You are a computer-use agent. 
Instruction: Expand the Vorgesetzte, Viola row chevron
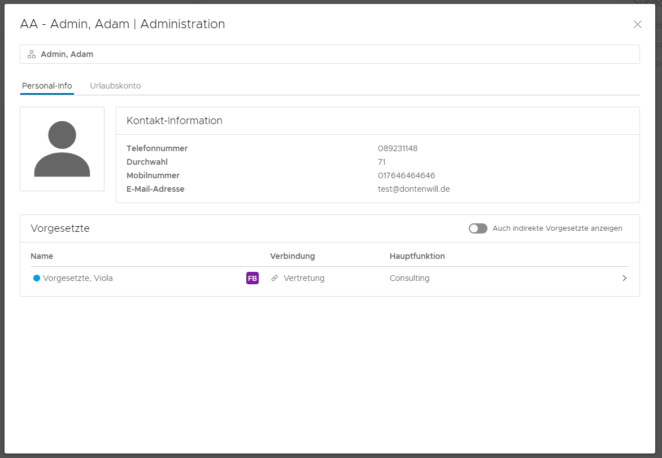click(x=624, y=278)
